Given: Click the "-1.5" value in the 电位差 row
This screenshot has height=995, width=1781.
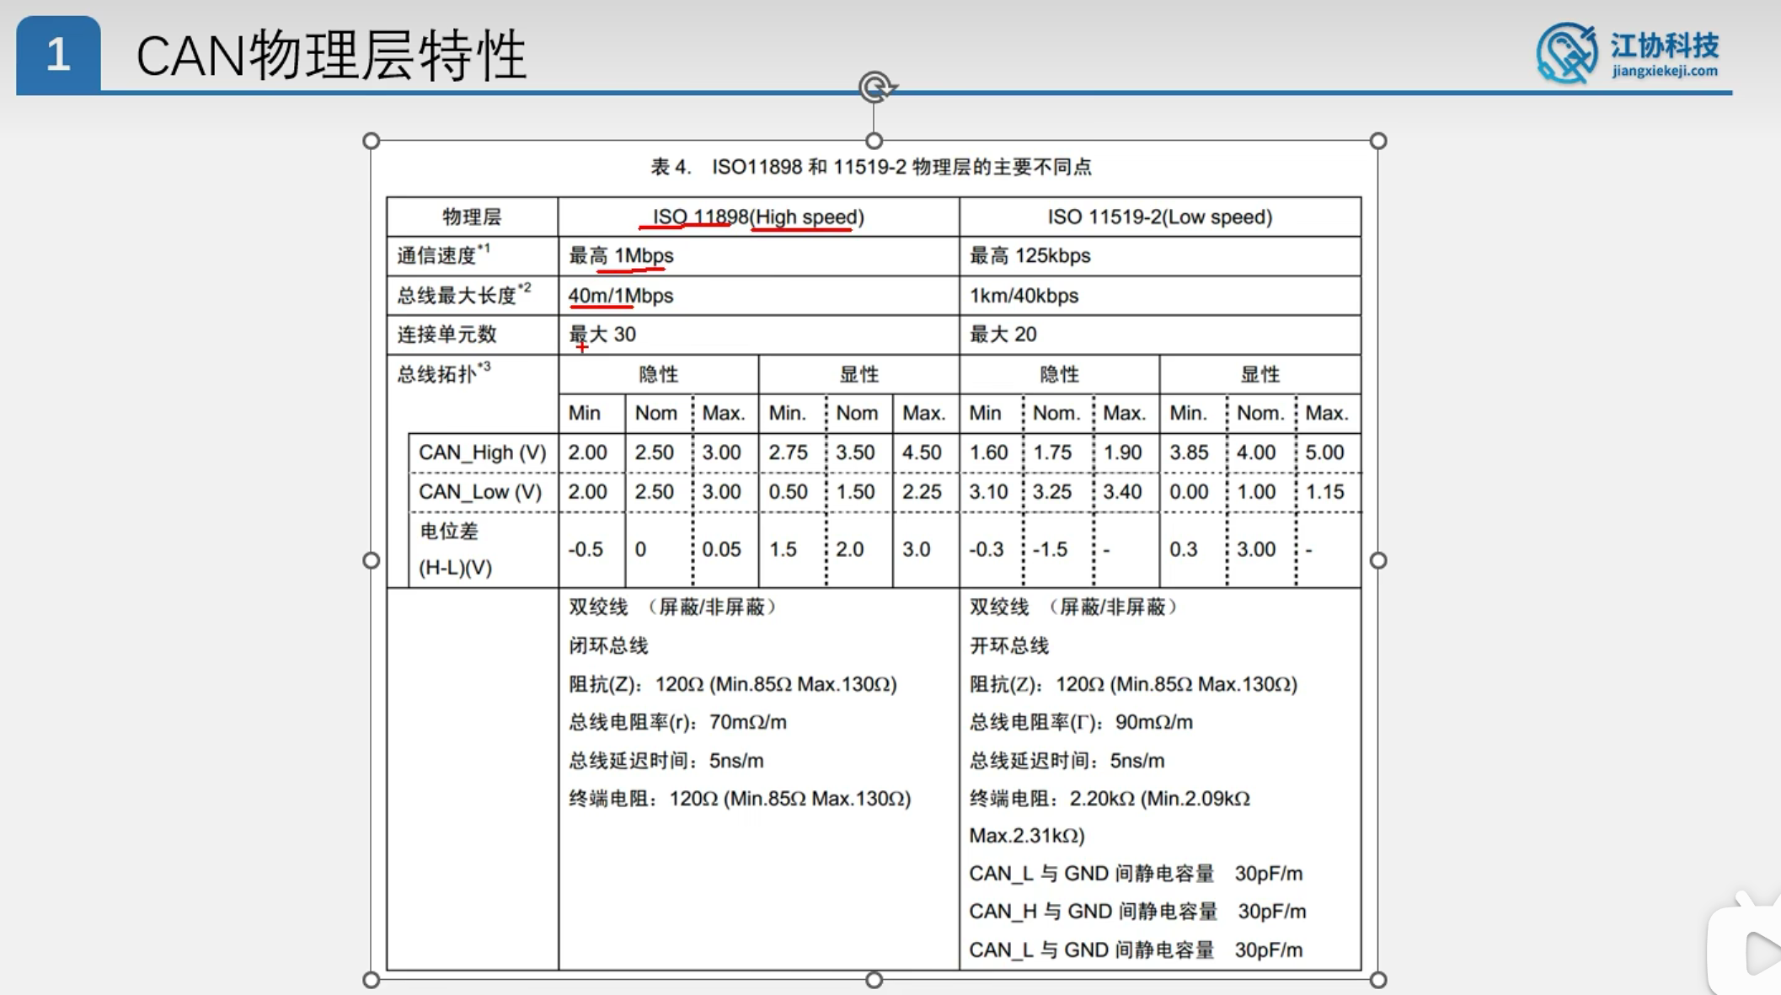Looking at the screenshot, I should 1051,550.
